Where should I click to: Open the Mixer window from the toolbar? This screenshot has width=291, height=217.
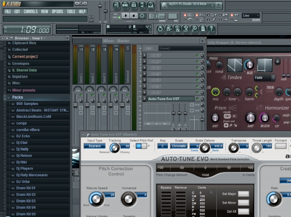(151, 5)
